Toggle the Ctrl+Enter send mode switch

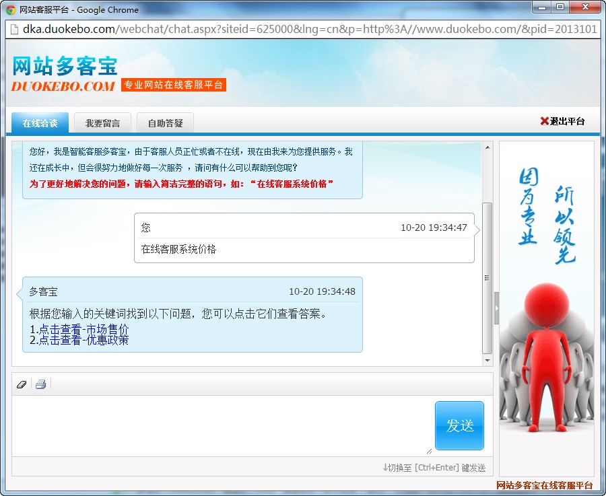tap(434, 468)
